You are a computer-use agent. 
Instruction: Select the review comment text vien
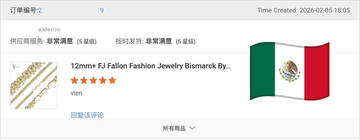pyautogui.click(x=76, y=93)
